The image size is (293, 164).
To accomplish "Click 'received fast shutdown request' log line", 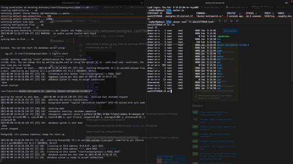I will tap(64, 97).
